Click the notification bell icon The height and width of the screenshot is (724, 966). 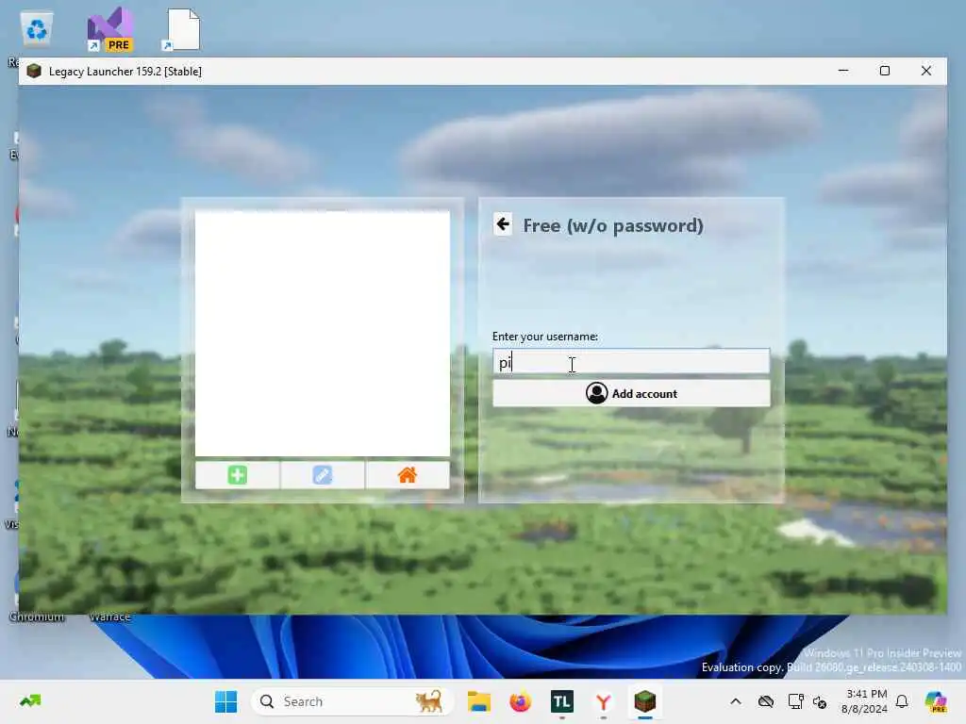coord(902,701)
